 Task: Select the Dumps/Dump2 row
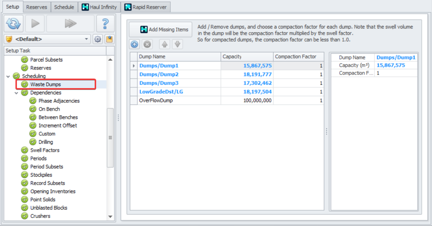pos(227,74)
